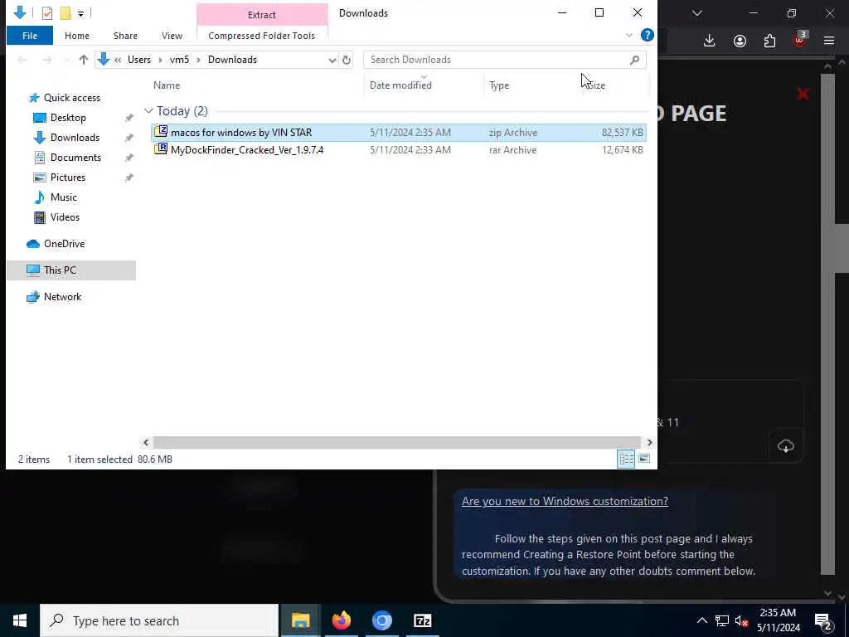Viewport: 849px width, 637px height.
Task: Open Desktop in the navigation pane
Action: 68,118
